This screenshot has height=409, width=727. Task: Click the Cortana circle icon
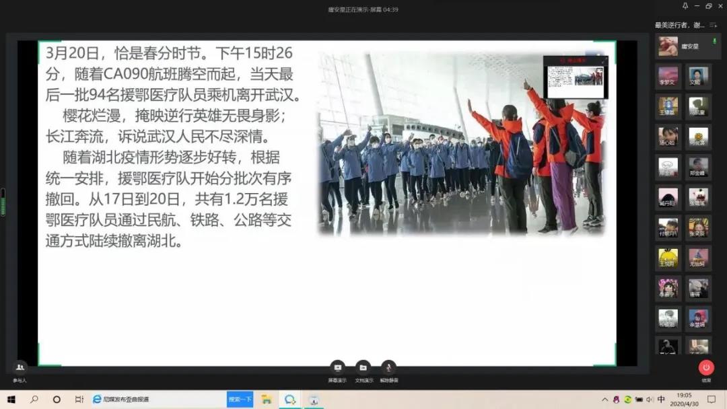tap(57, 400)
